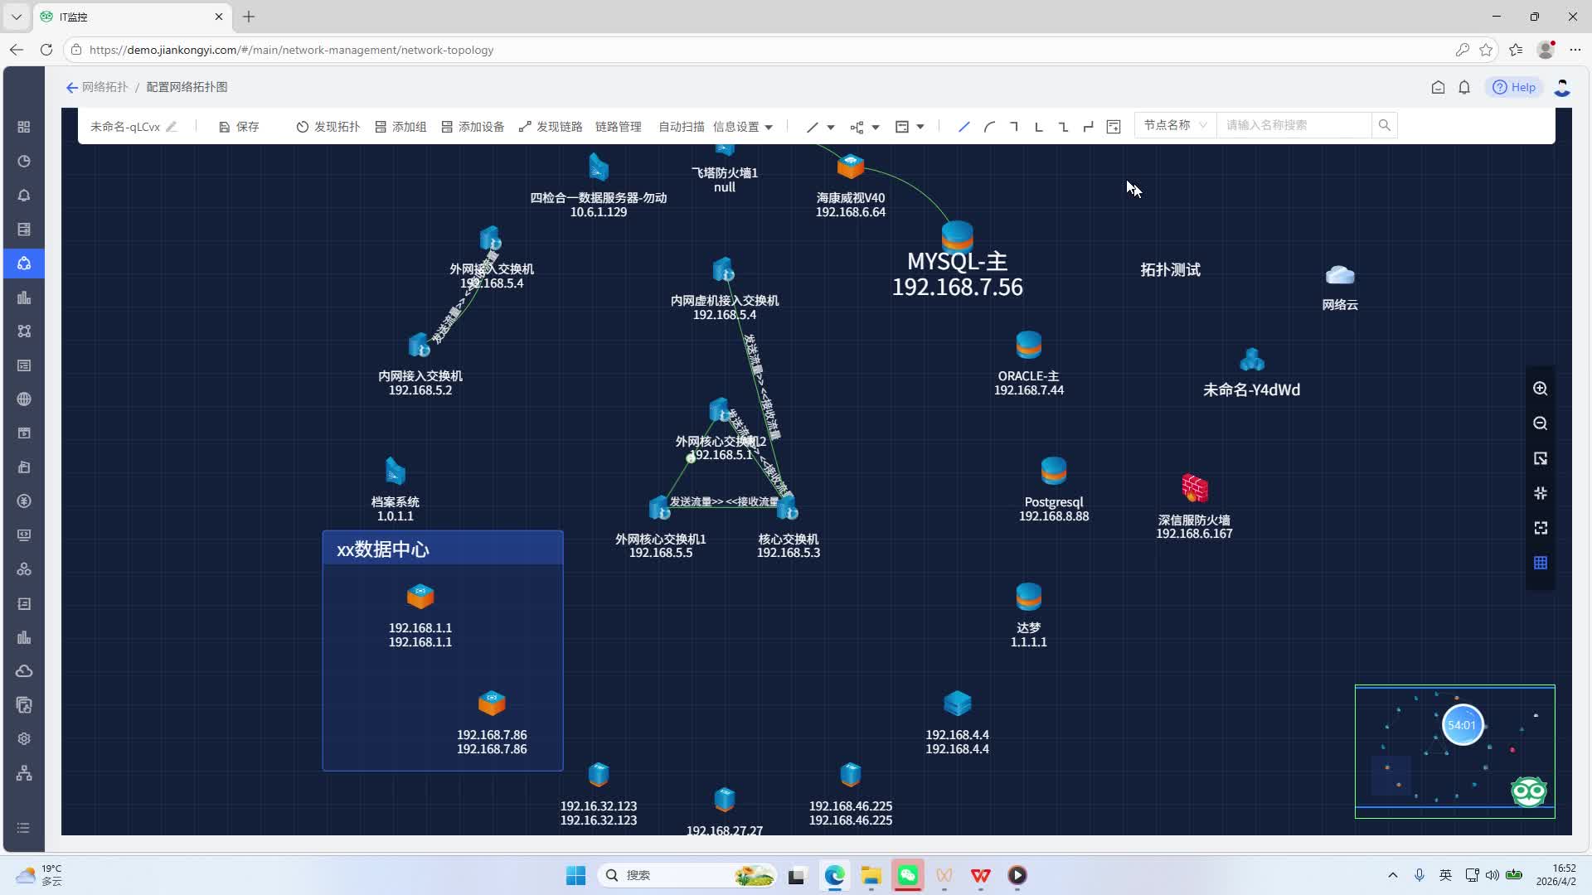
Task: Edit topology name pencil icon
Action: tap(172, 127)
